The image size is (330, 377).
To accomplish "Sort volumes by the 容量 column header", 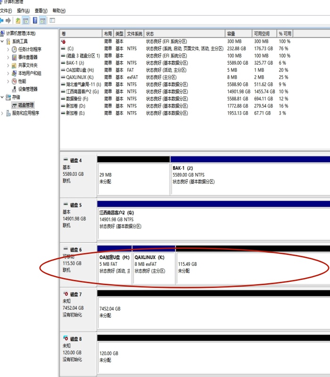I will (x=238, y=34).
